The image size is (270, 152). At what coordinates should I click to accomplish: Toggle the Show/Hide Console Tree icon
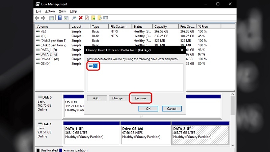tap(51, 18)
